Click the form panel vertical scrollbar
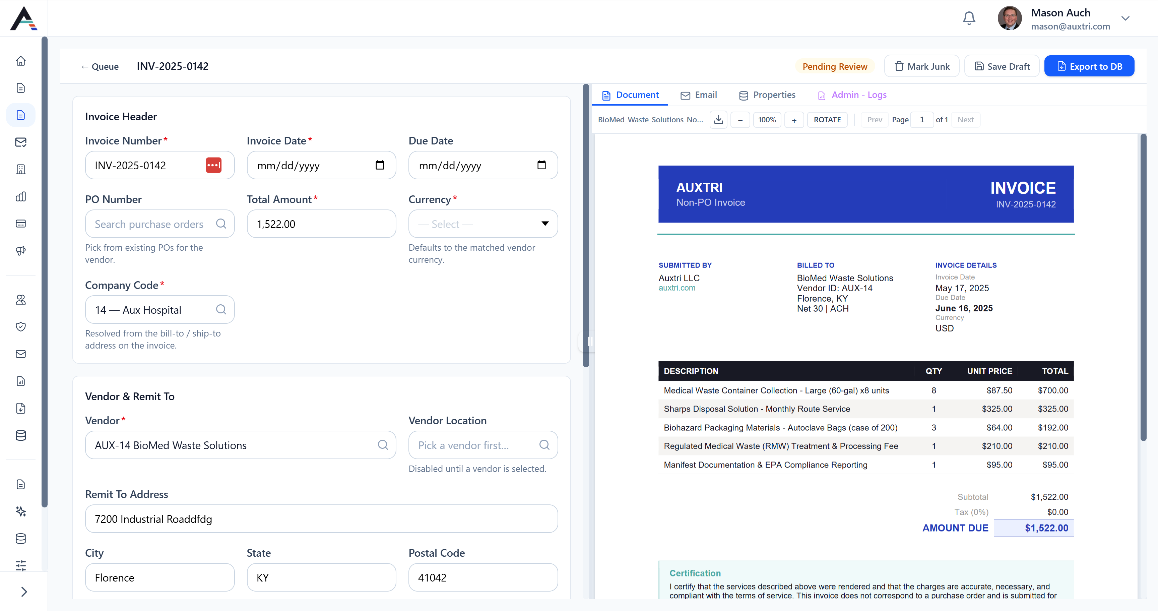 pyautogui.click(x=586, y=226)
